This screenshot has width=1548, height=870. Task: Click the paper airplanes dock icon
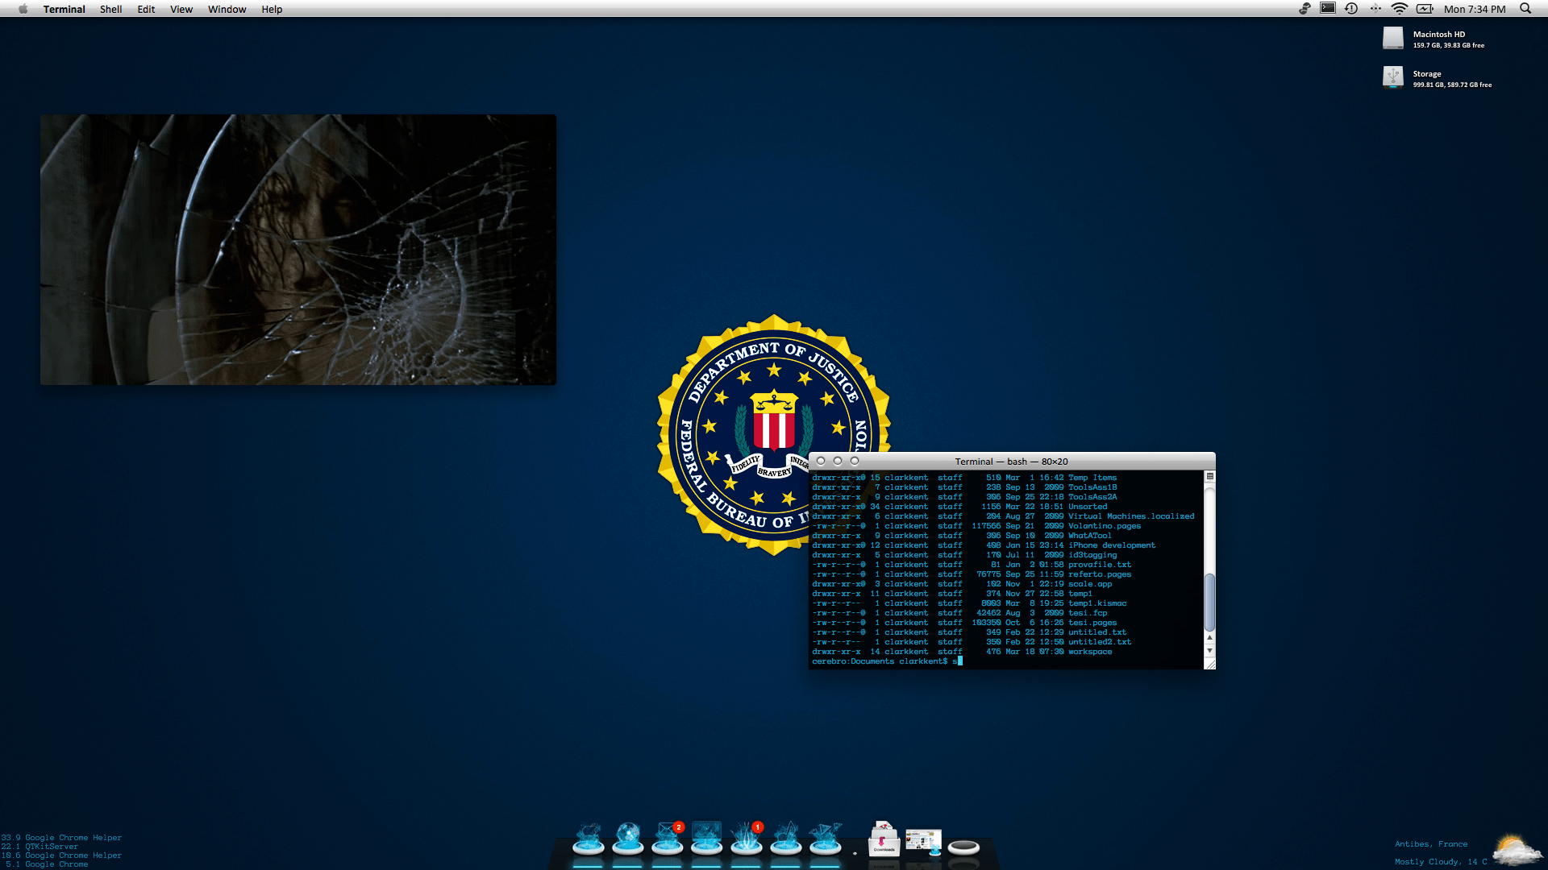pyautogui.click(x=826, y=839)
